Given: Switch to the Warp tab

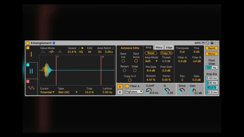Looking at the screenshot, I should click(159, 47).
